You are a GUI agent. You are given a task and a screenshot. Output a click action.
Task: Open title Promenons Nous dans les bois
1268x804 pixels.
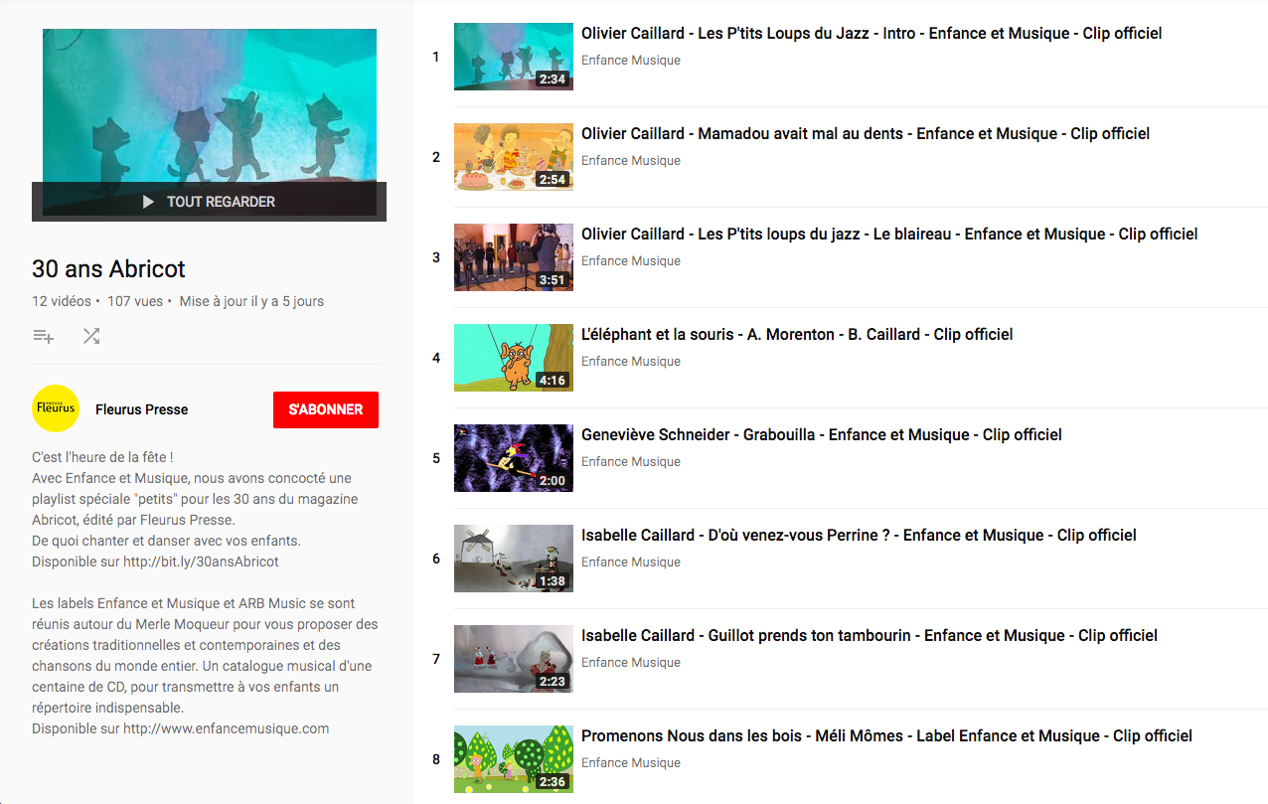886,735
